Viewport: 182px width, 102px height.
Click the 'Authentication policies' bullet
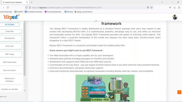[x=82, y=59]
